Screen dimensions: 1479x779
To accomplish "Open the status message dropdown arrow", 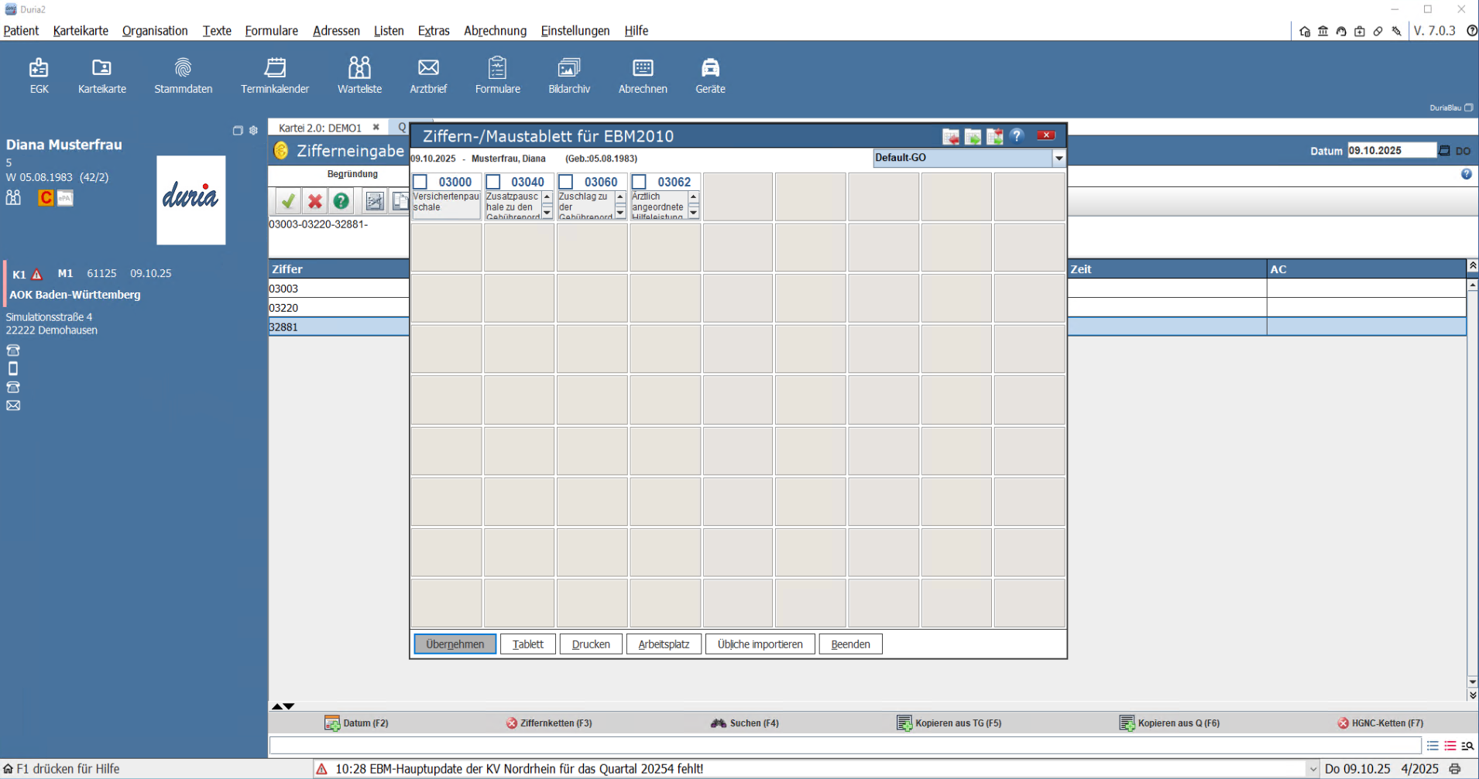I will coord(1313,769).
